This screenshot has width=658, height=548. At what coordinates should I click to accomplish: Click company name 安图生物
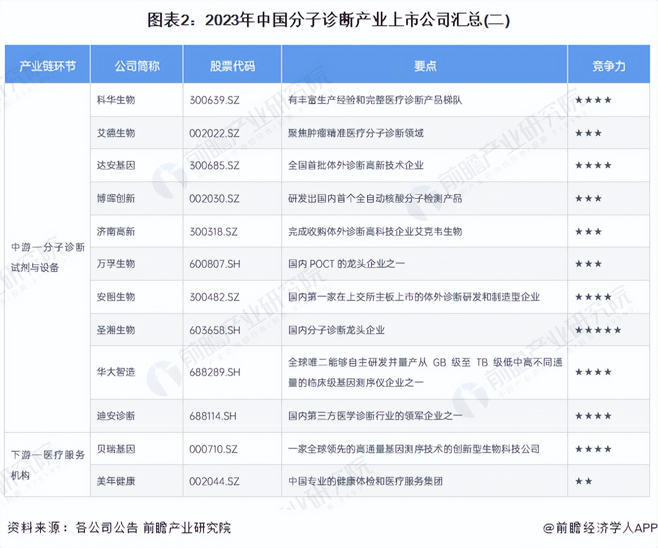pyautogui.click(x=116, y=297)
